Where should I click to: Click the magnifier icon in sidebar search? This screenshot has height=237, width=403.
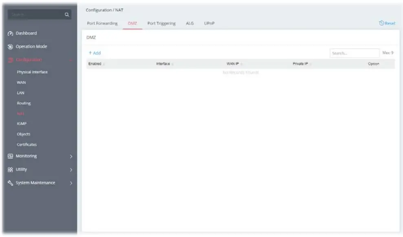coord(67,15)
